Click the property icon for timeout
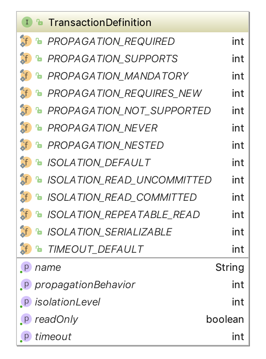Image resolution: width=266 pixels, height=359 pixels. (x=26, y=337)
